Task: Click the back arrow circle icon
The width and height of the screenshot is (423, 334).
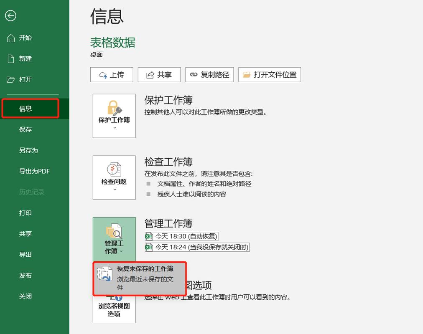Action: (x=10, y=15)
